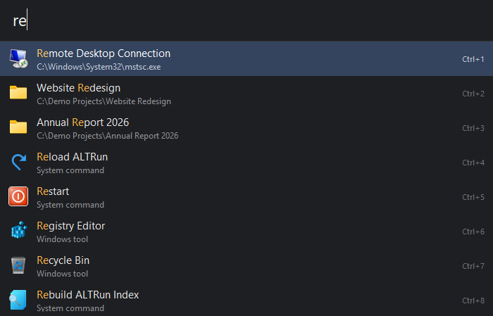493x316 pixels.
Task: Open the Website Redesign result title
Action: point(79,88)
